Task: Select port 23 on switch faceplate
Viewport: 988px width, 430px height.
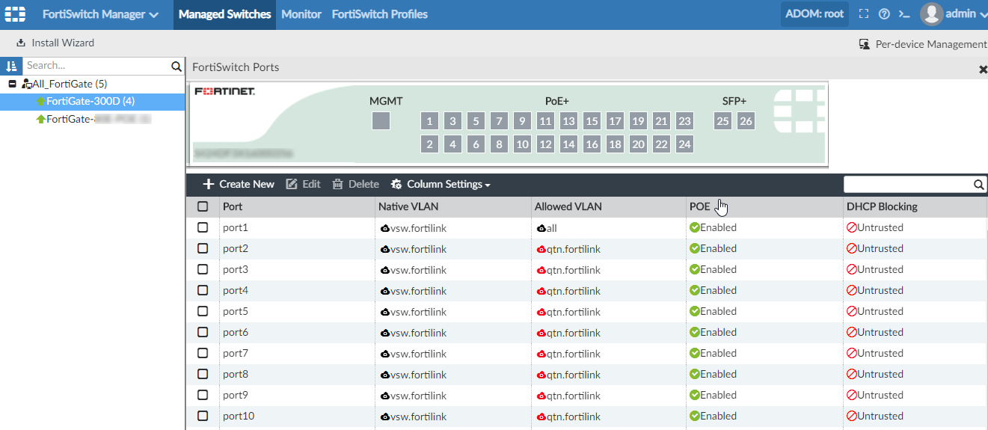Action: [684, 121]
